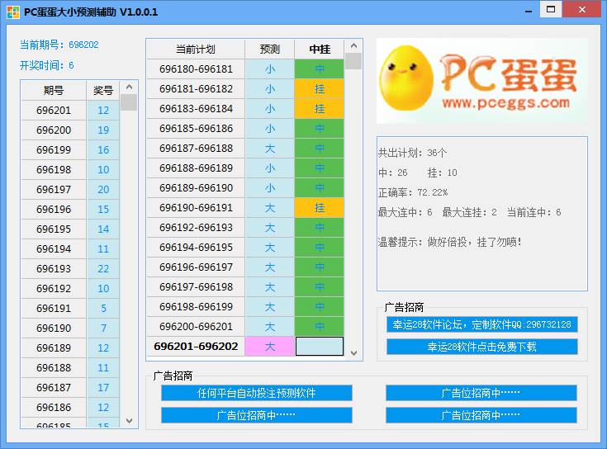Click the 奖号 column header
607x449 pixels.
[x=103, y=91]
